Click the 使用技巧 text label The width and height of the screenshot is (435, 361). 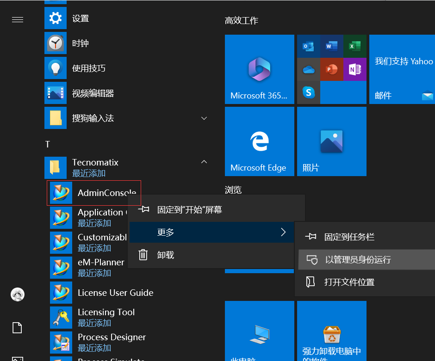pos(89,68)
